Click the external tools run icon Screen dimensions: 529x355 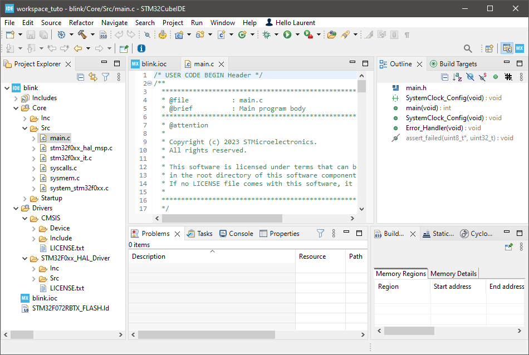click(x=308, y=34)
